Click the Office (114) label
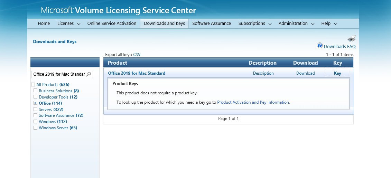The image size is (391, 178). click(x=50, y=103)
